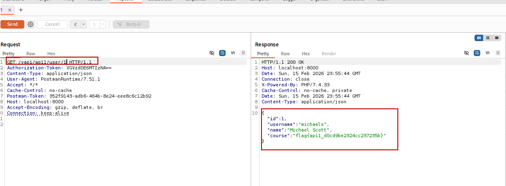Close Repeater tab 1 with the x

(10, 10)
